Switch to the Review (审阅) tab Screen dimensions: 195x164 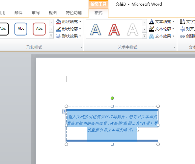click(x=36, y=13)
